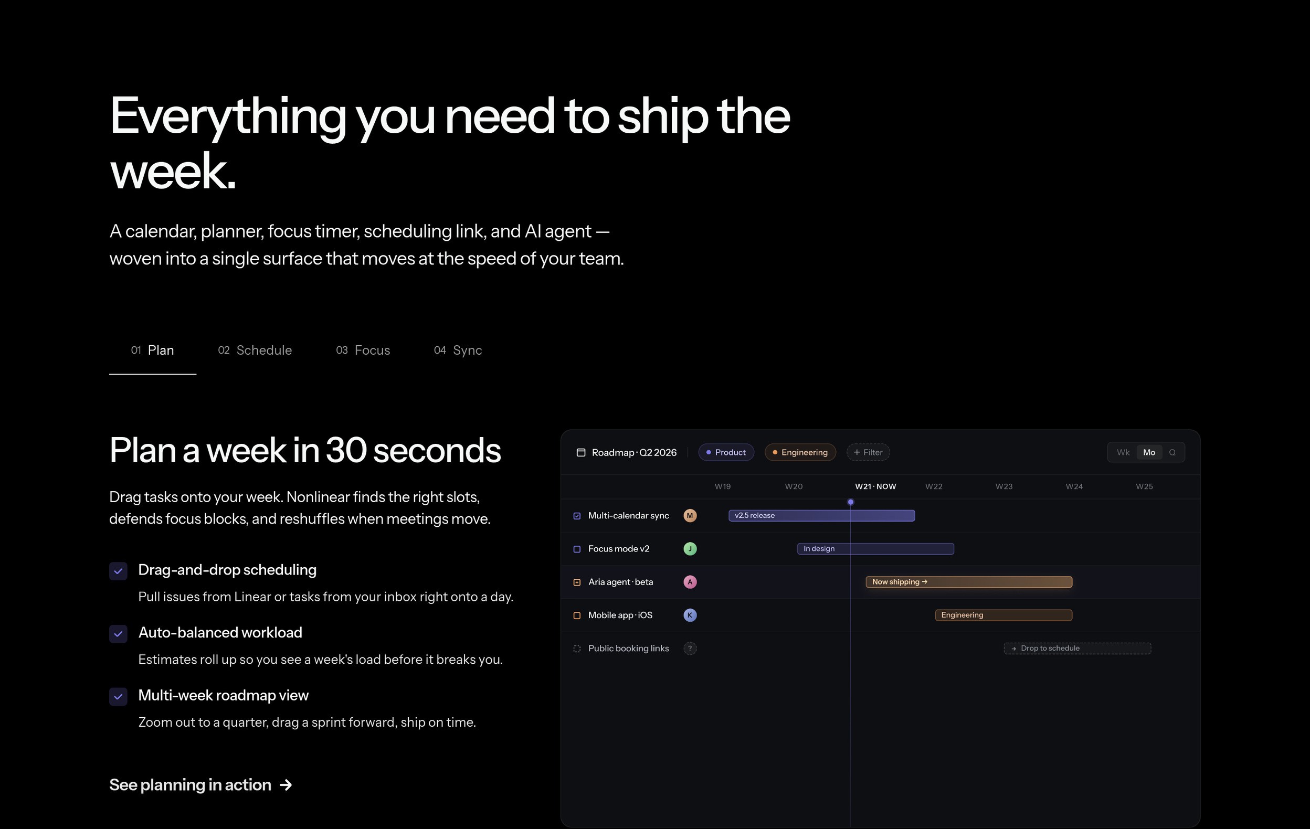Image resolution: width=1310 pixels, height=829 pixels.
Task: Expand the Aria agent beta row
Action: click(577, 582)
